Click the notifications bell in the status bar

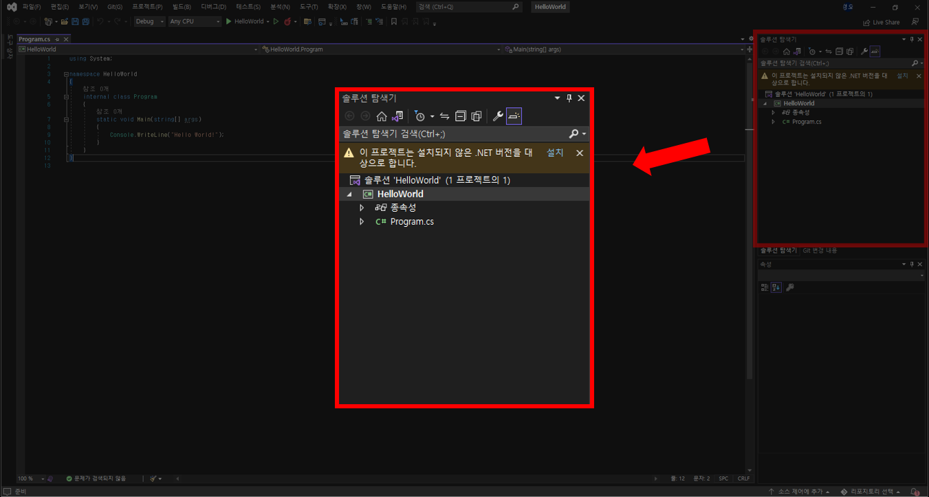[915, 492]
